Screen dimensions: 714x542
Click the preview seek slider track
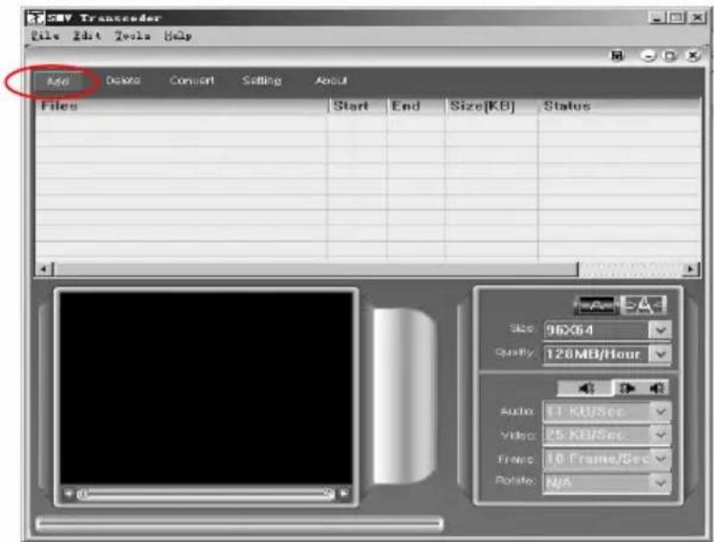click(x=207, y=494)
